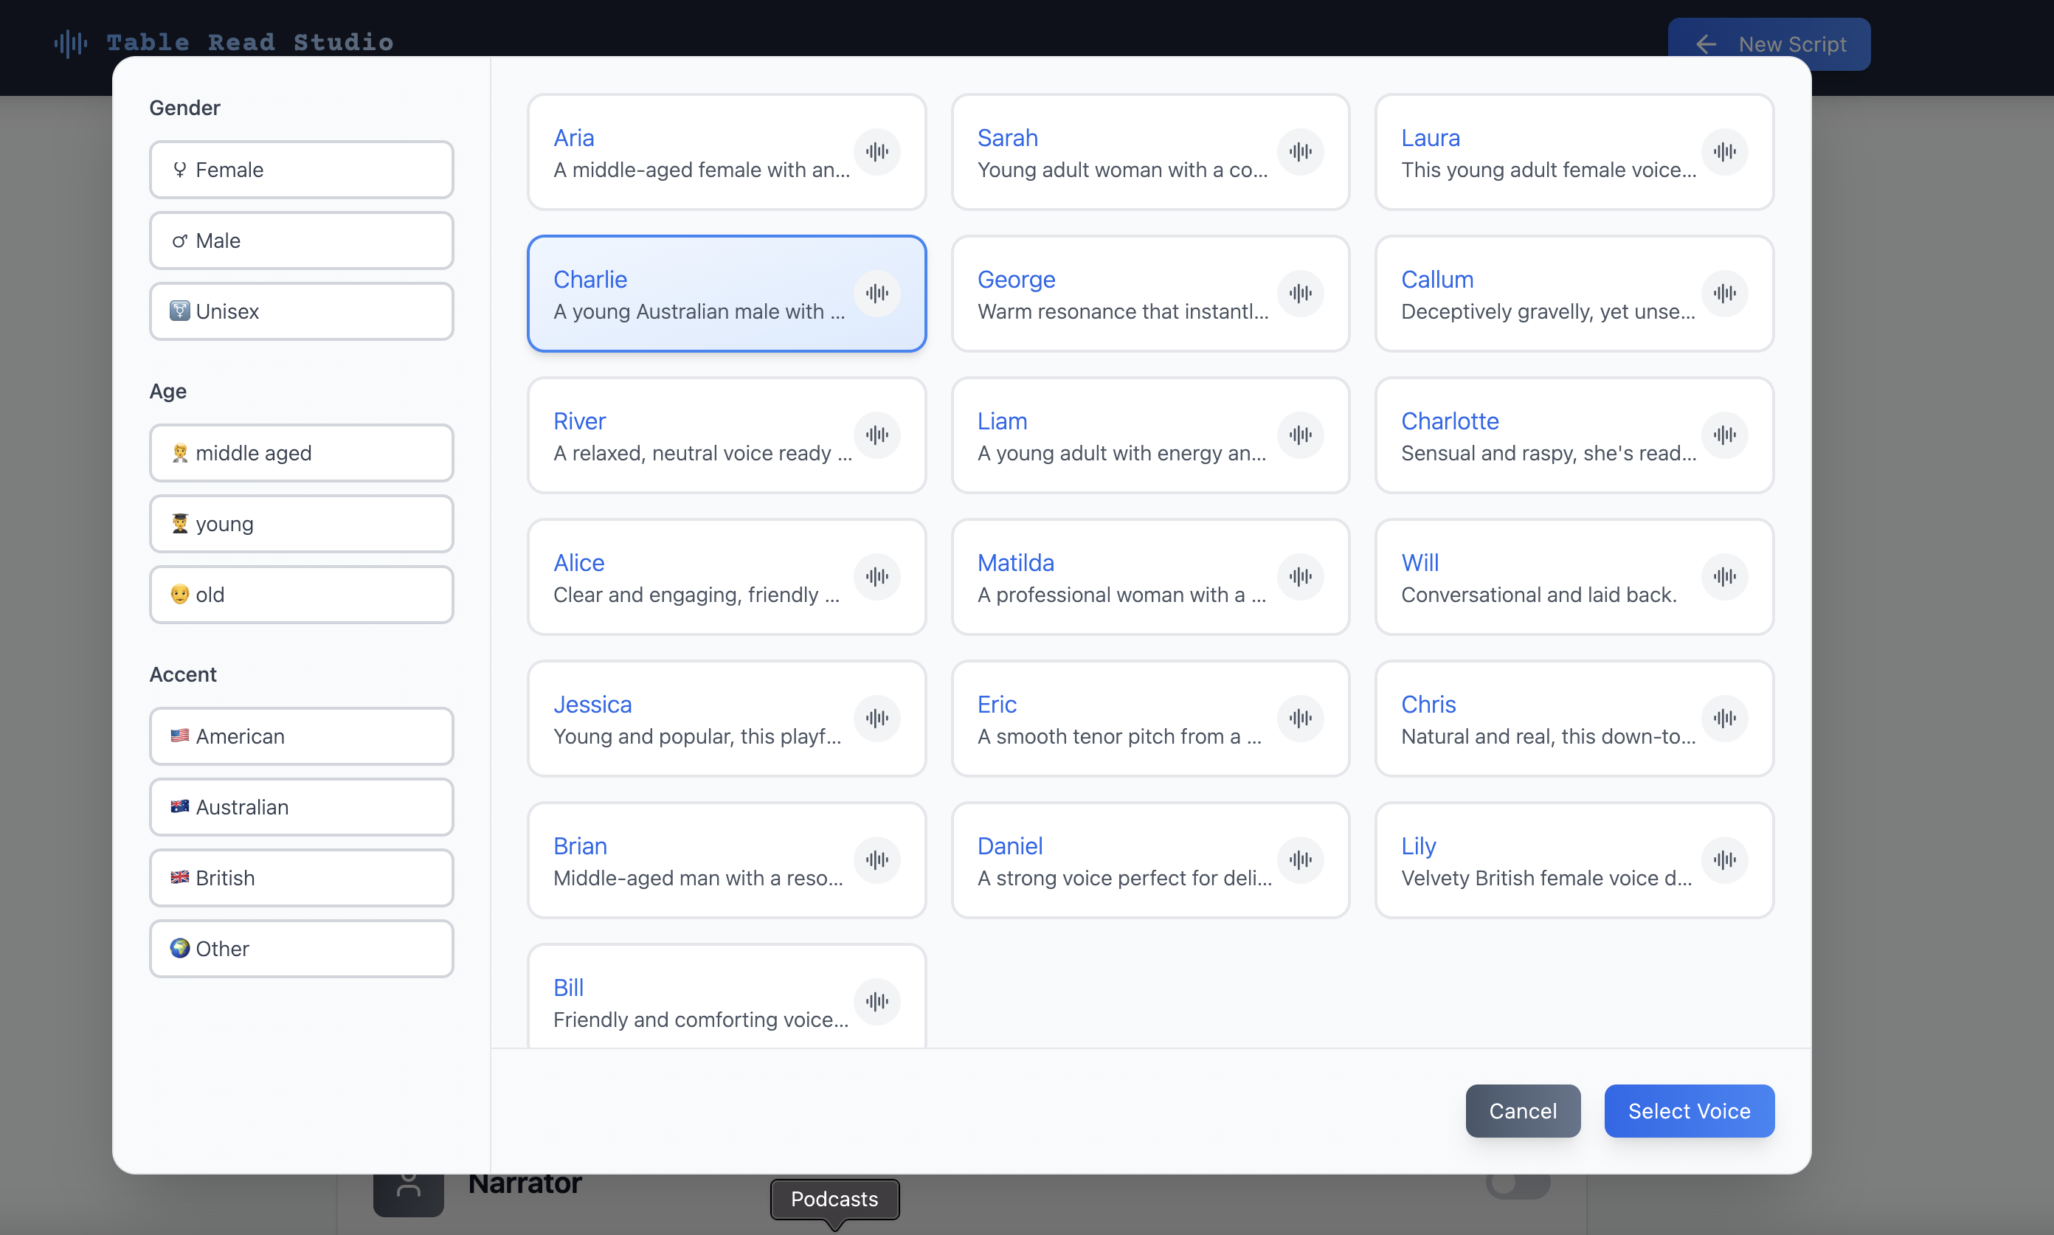Filter voices by middle aged

[301, 453]
